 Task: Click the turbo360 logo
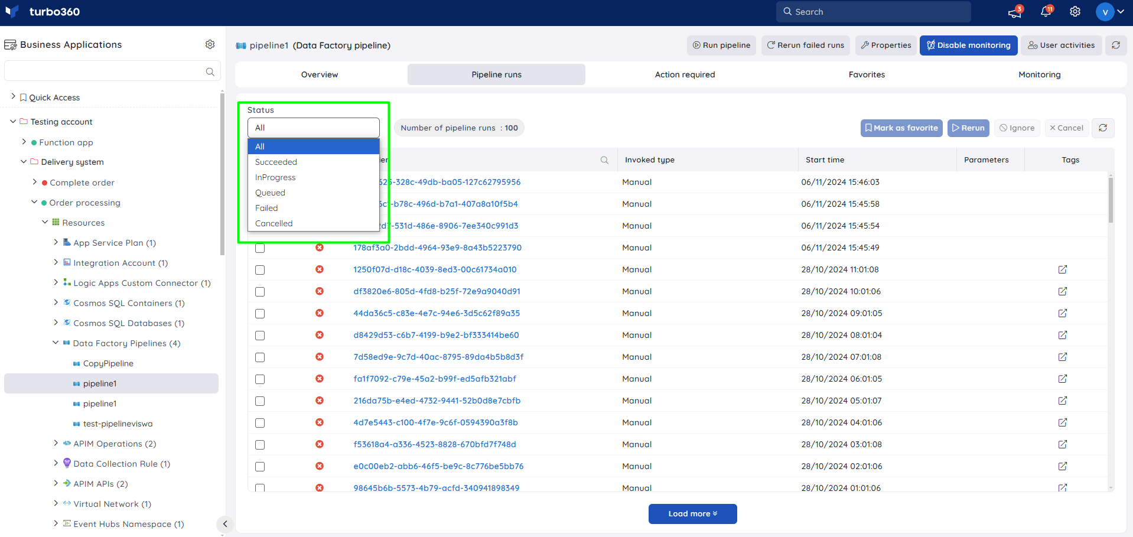click(x=43, y=12)
